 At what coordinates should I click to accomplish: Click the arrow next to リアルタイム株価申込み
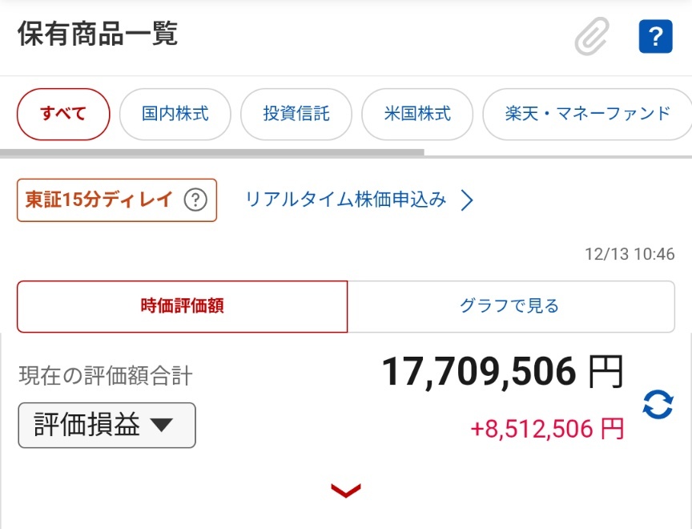point(468,200)
